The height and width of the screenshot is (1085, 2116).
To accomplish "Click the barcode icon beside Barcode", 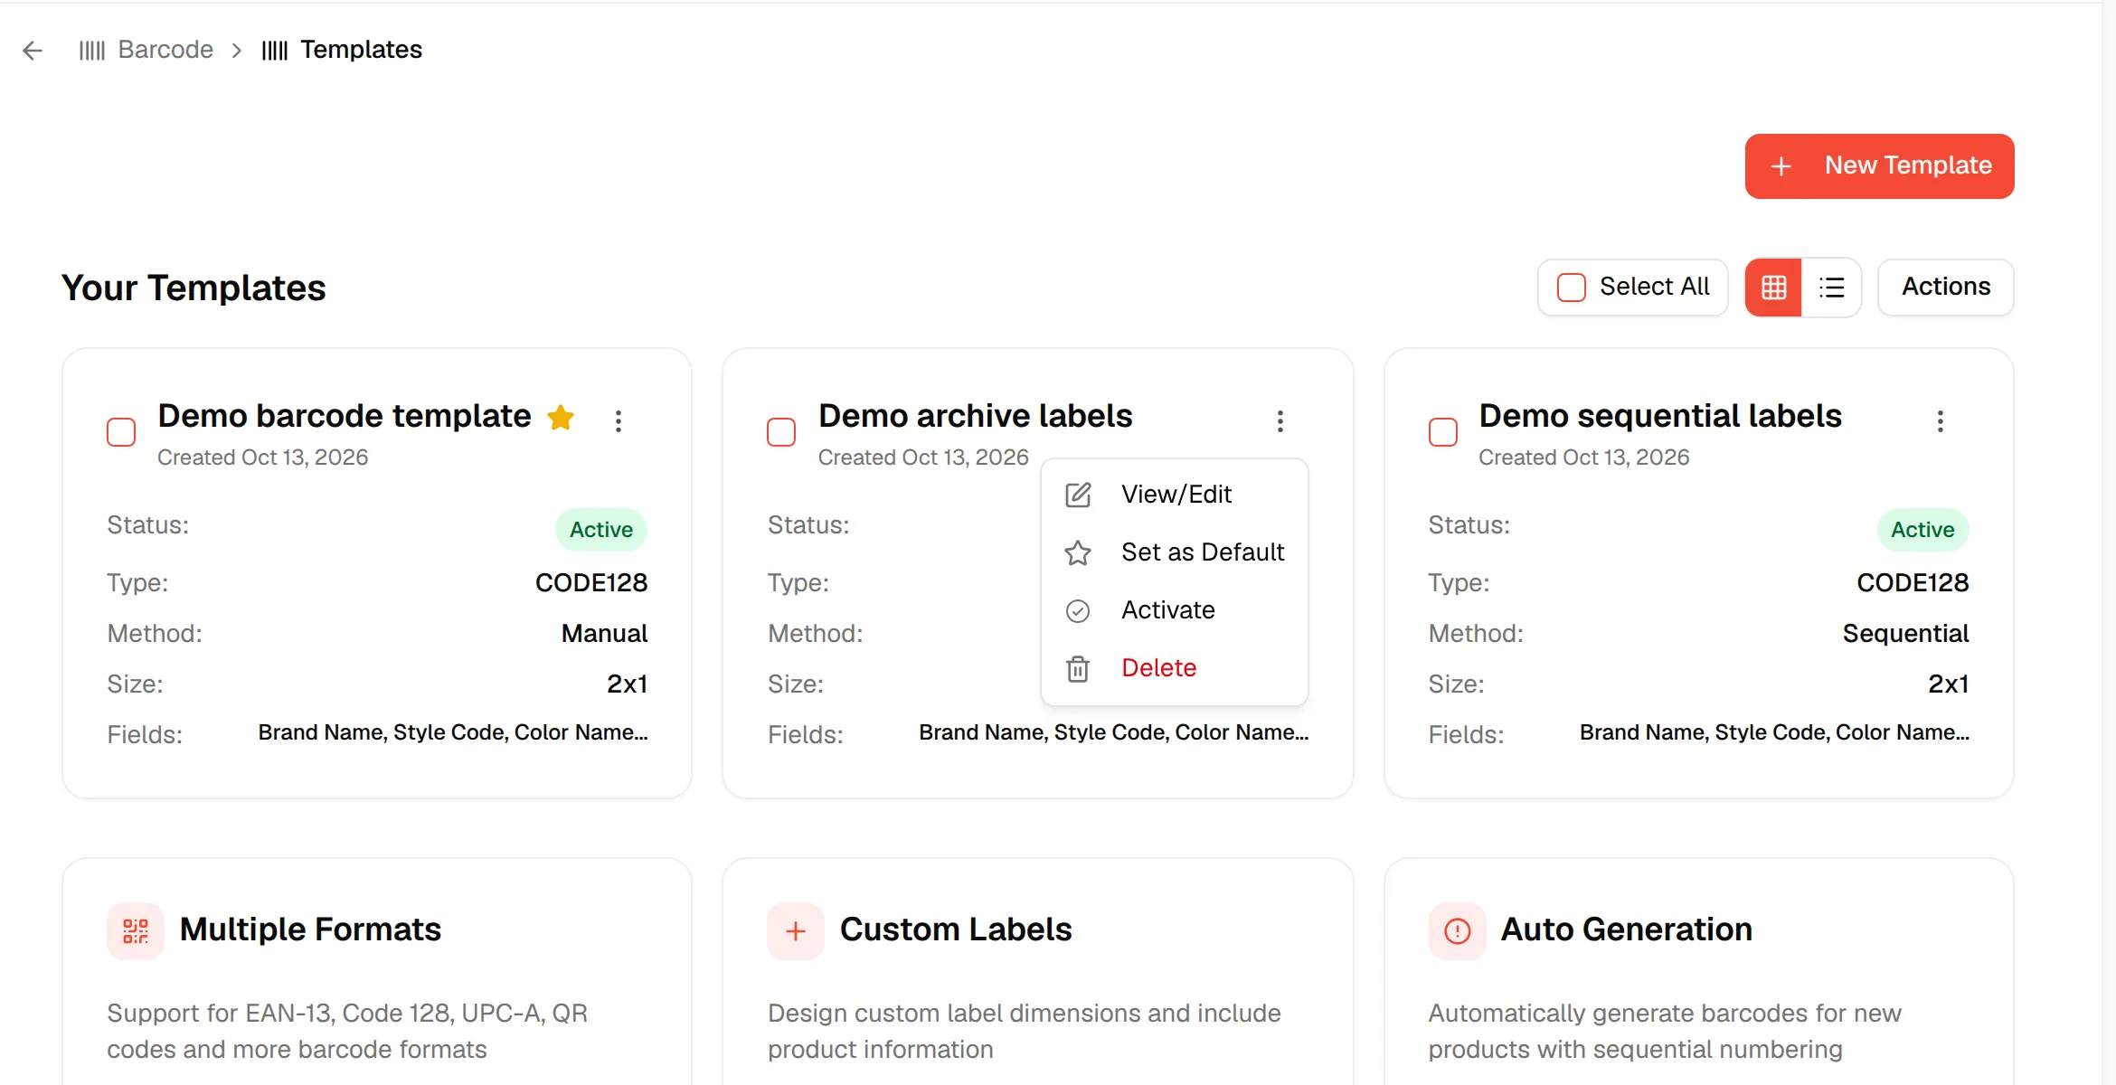I will [92, 51].
